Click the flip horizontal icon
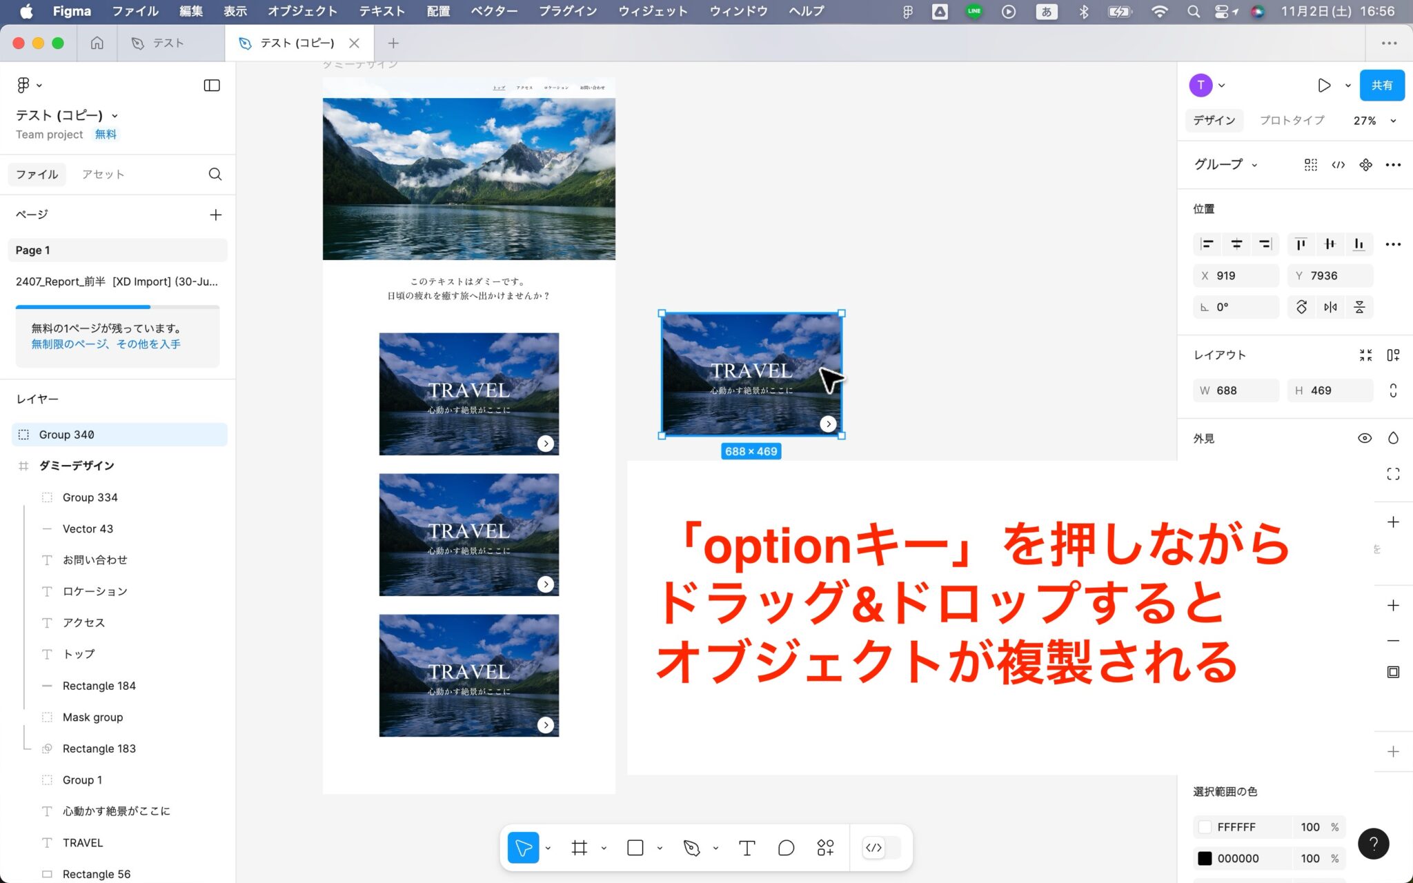The height and width of the screenshot is (883, 1413). point(1330,307)
